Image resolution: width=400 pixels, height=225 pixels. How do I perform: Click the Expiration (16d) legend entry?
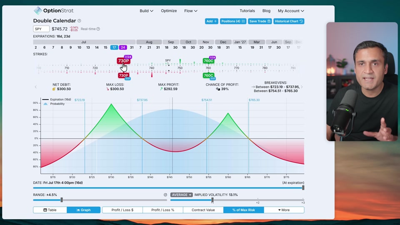pyautogui.click(x=57, y=100)
